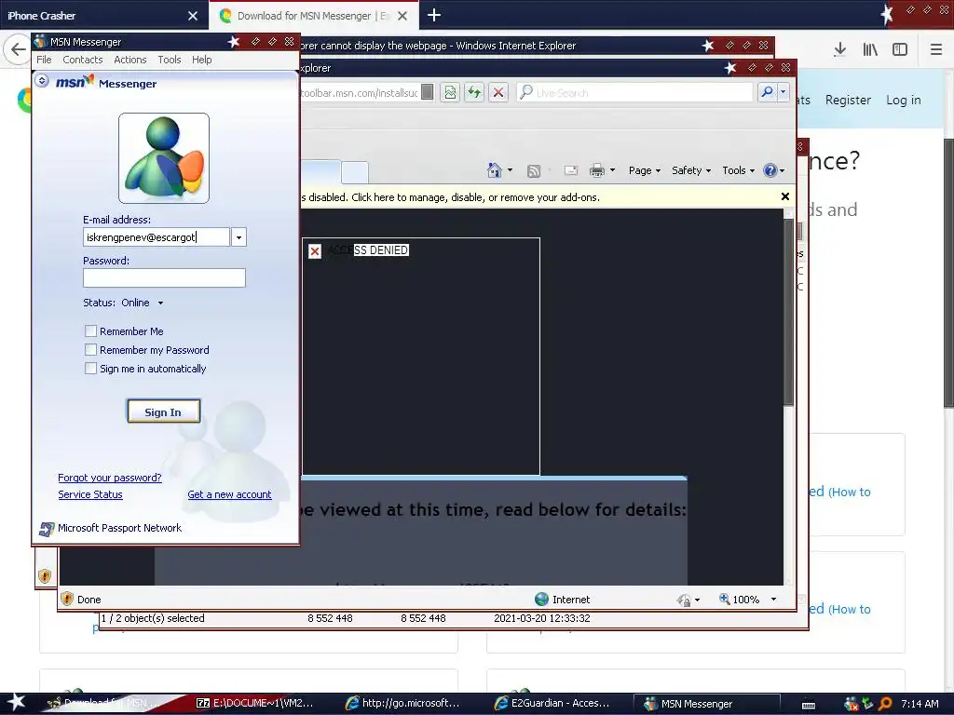Open the Help menu in MSN Messenger
Screen dimensions: 954x715
[x=202, y=60]
